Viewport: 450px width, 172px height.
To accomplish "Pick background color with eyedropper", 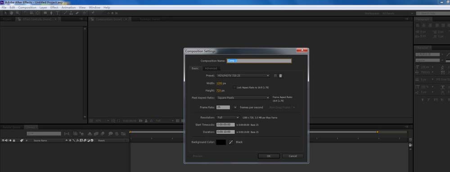I will coord(231,142).
